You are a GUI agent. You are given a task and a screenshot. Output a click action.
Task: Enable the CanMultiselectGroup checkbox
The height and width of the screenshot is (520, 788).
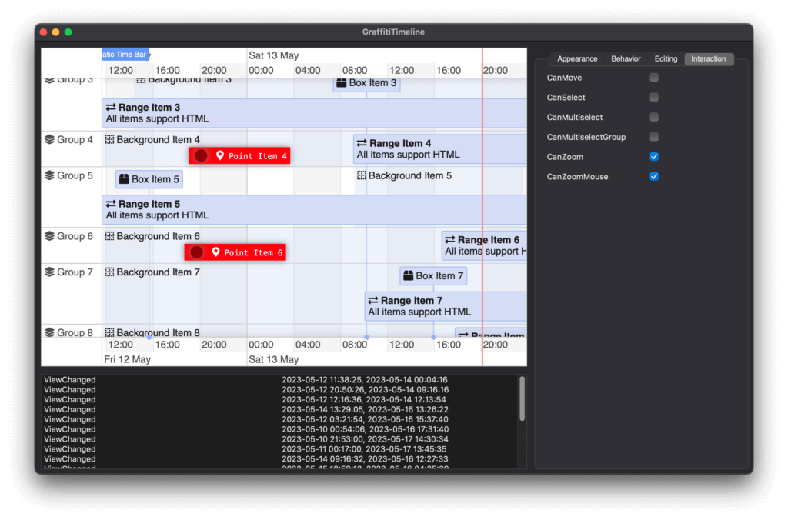tap(654, 137)
